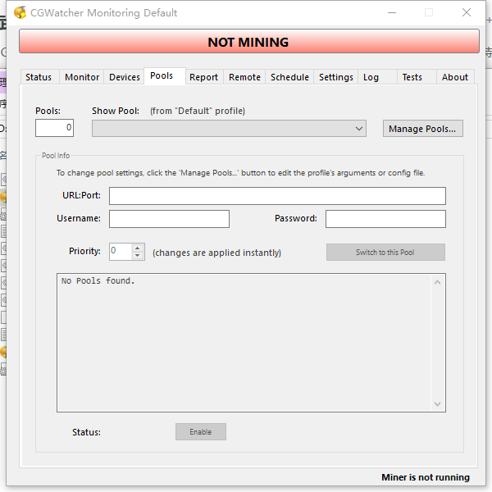The image size is (492, 492).
Task: Open the Tests tab
Action: tap(417, 77)
